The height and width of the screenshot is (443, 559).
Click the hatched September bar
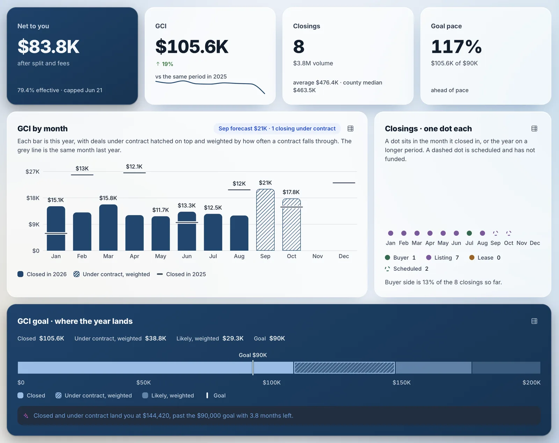tap(266, 220)
